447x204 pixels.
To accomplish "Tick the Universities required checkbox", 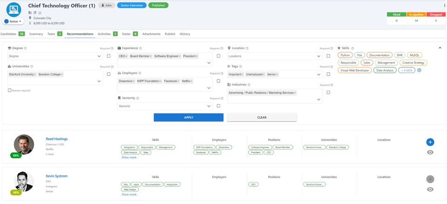I will 108,74.
